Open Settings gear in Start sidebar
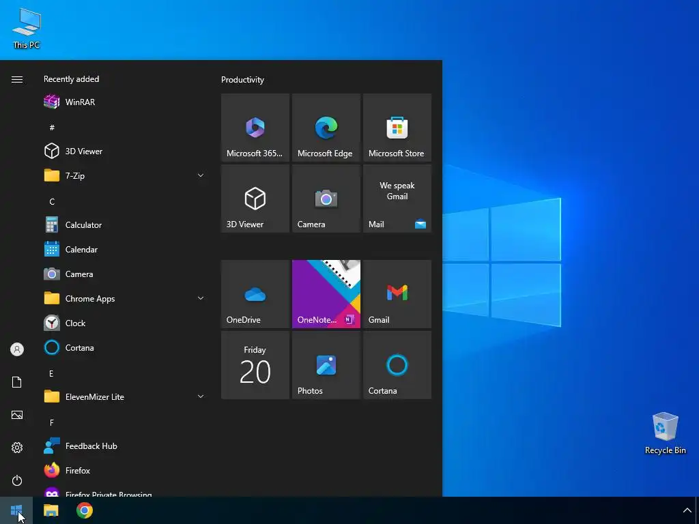Image resolution: width=699 pixels, height=524 pixels. [x=17, y=448]
